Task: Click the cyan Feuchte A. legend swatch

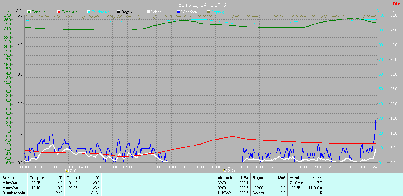Action: [89, 12]
